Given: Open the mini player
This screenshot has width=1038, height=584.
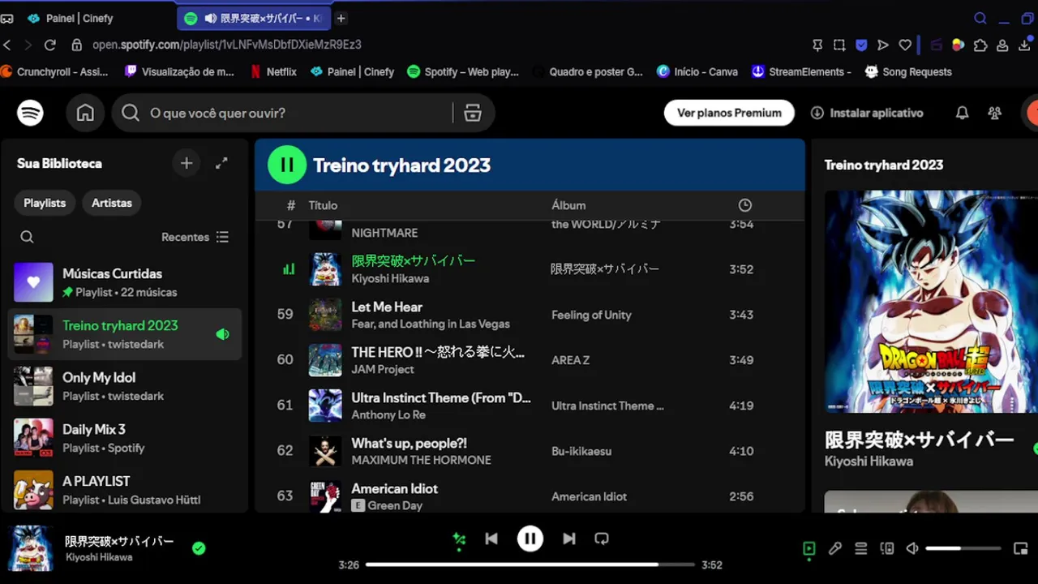Looking at the screenshot, I should click(x=1020, y=549).
